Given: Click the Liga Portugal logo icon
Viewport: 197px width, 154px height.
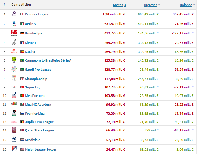Looking at the screenshot, I should 14,95.
